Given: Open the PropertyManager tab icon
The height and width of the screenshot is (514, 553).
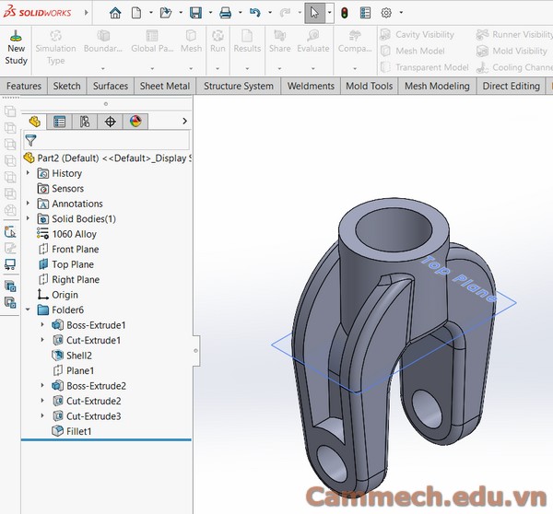Looking at the screenshot, I should coord(59,122).
